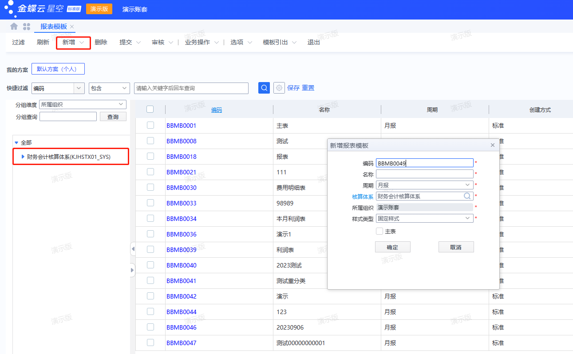Open the 业务操作 menu in the toolbar
The image size is (573, 354).
click(x=198, y=42)
